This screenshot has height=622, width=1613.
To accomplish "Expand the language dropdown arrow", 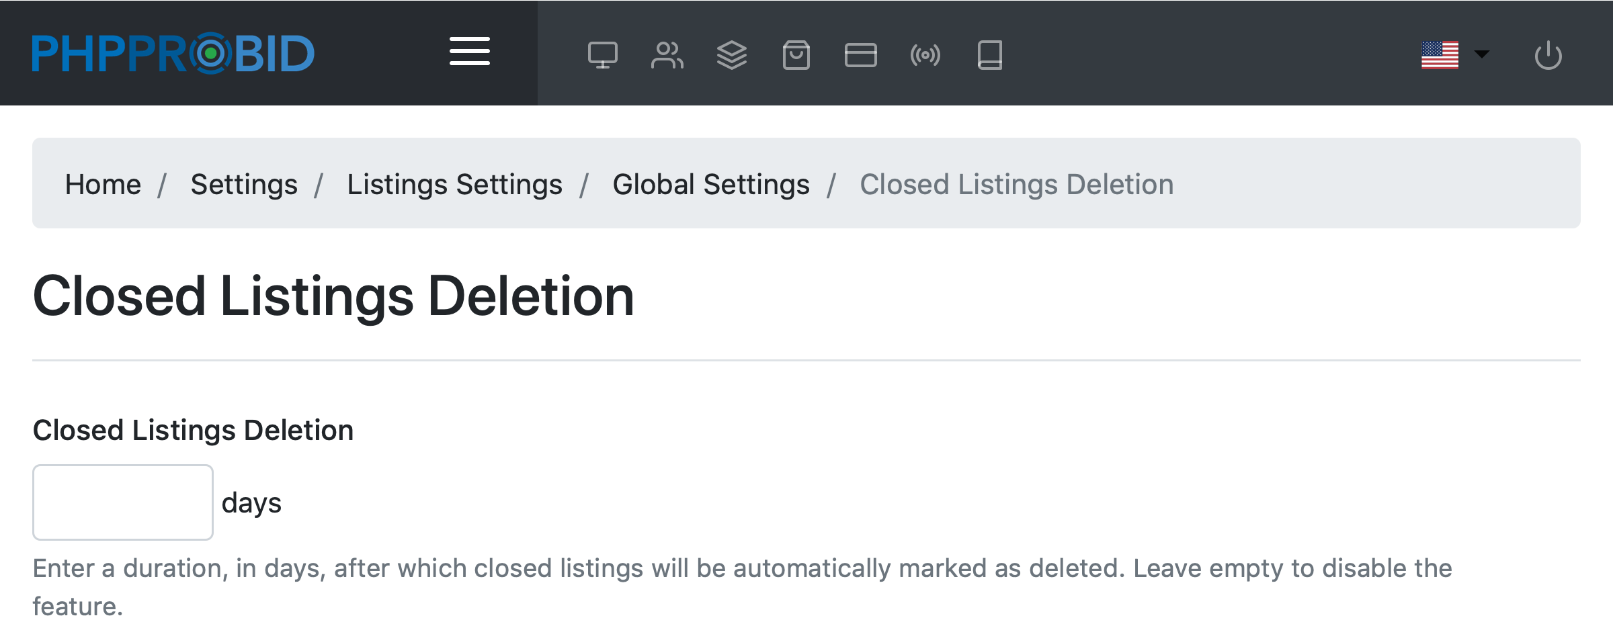I will pyautogui.click(x=1481, y=54).
